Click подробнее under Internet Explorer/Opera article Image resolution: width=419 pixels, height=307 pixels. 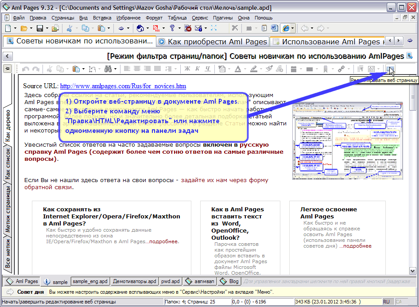pyautogui.click(x=163, y=241)
